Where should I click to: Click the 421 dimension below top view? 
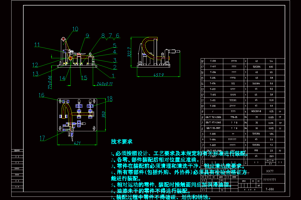coord(77,143)
